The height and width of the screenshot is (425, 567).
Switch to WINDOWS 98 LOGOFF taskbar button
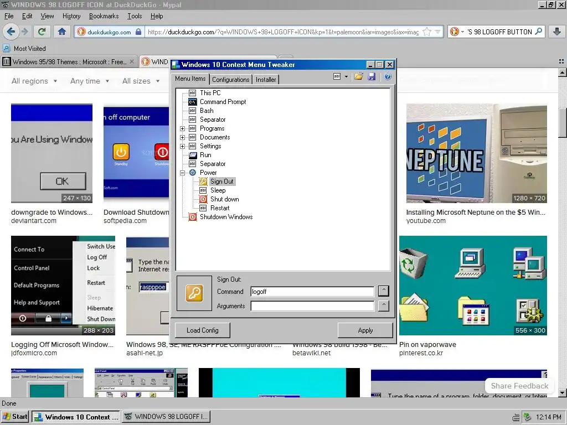click(167, 417)
